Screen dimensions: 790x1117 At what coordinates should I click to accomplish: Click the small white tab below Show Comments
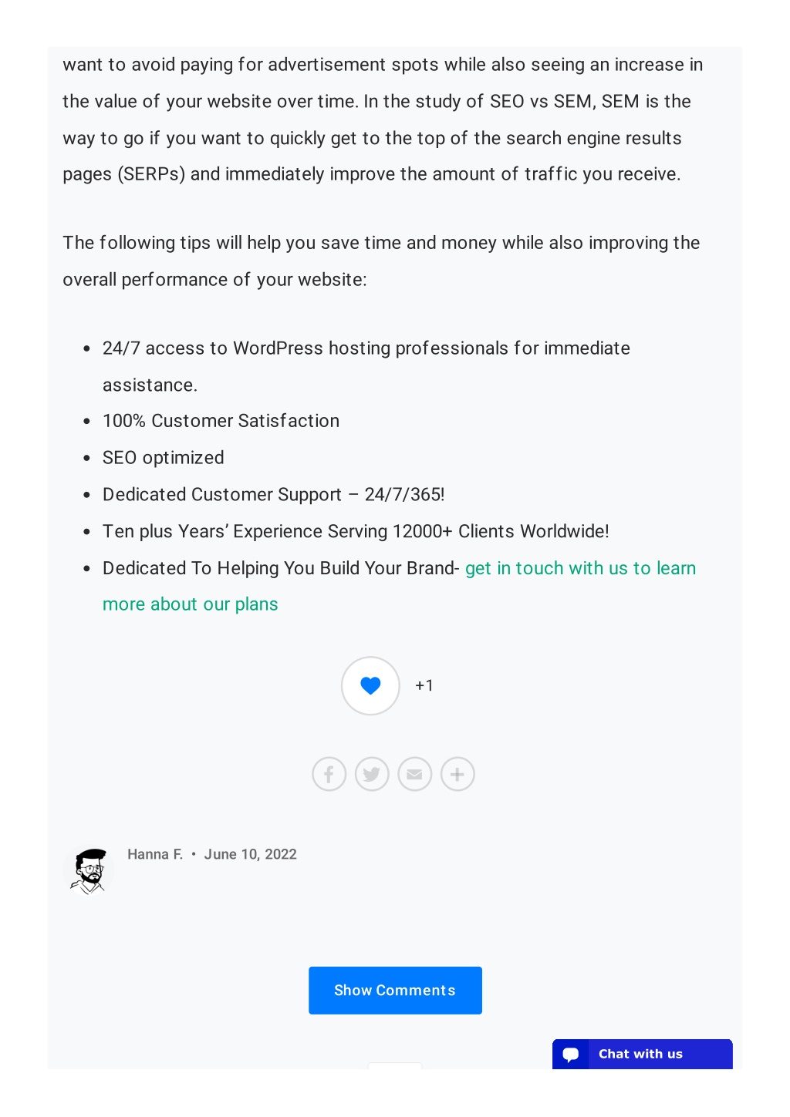pyautogui.click(x=395, y=1065)
